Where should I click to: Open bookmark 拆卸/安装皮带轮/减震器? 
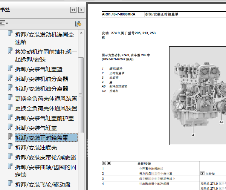coord(46,158)
